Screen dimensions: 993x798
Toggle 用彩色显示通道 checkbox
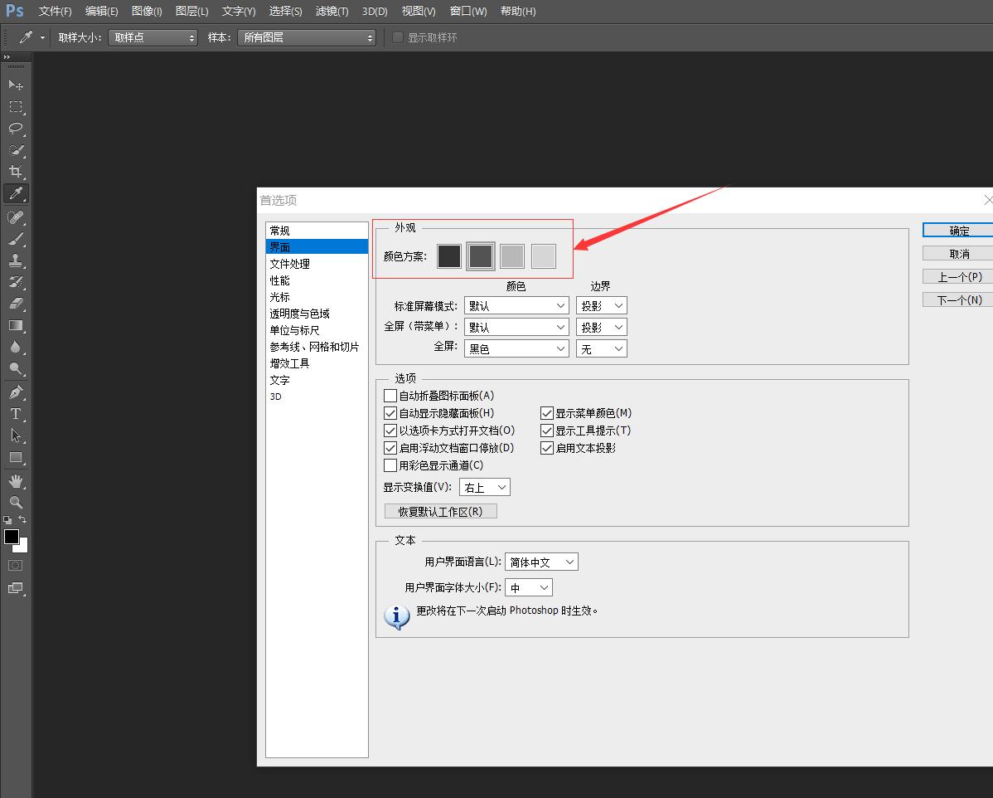click(x=390, y=465)
